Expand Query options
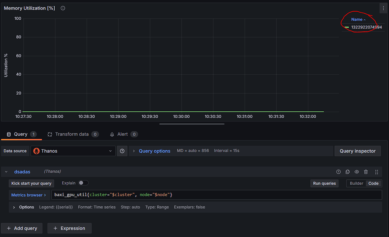The height and width of the screenshot is (237, 389). point(154,151)
